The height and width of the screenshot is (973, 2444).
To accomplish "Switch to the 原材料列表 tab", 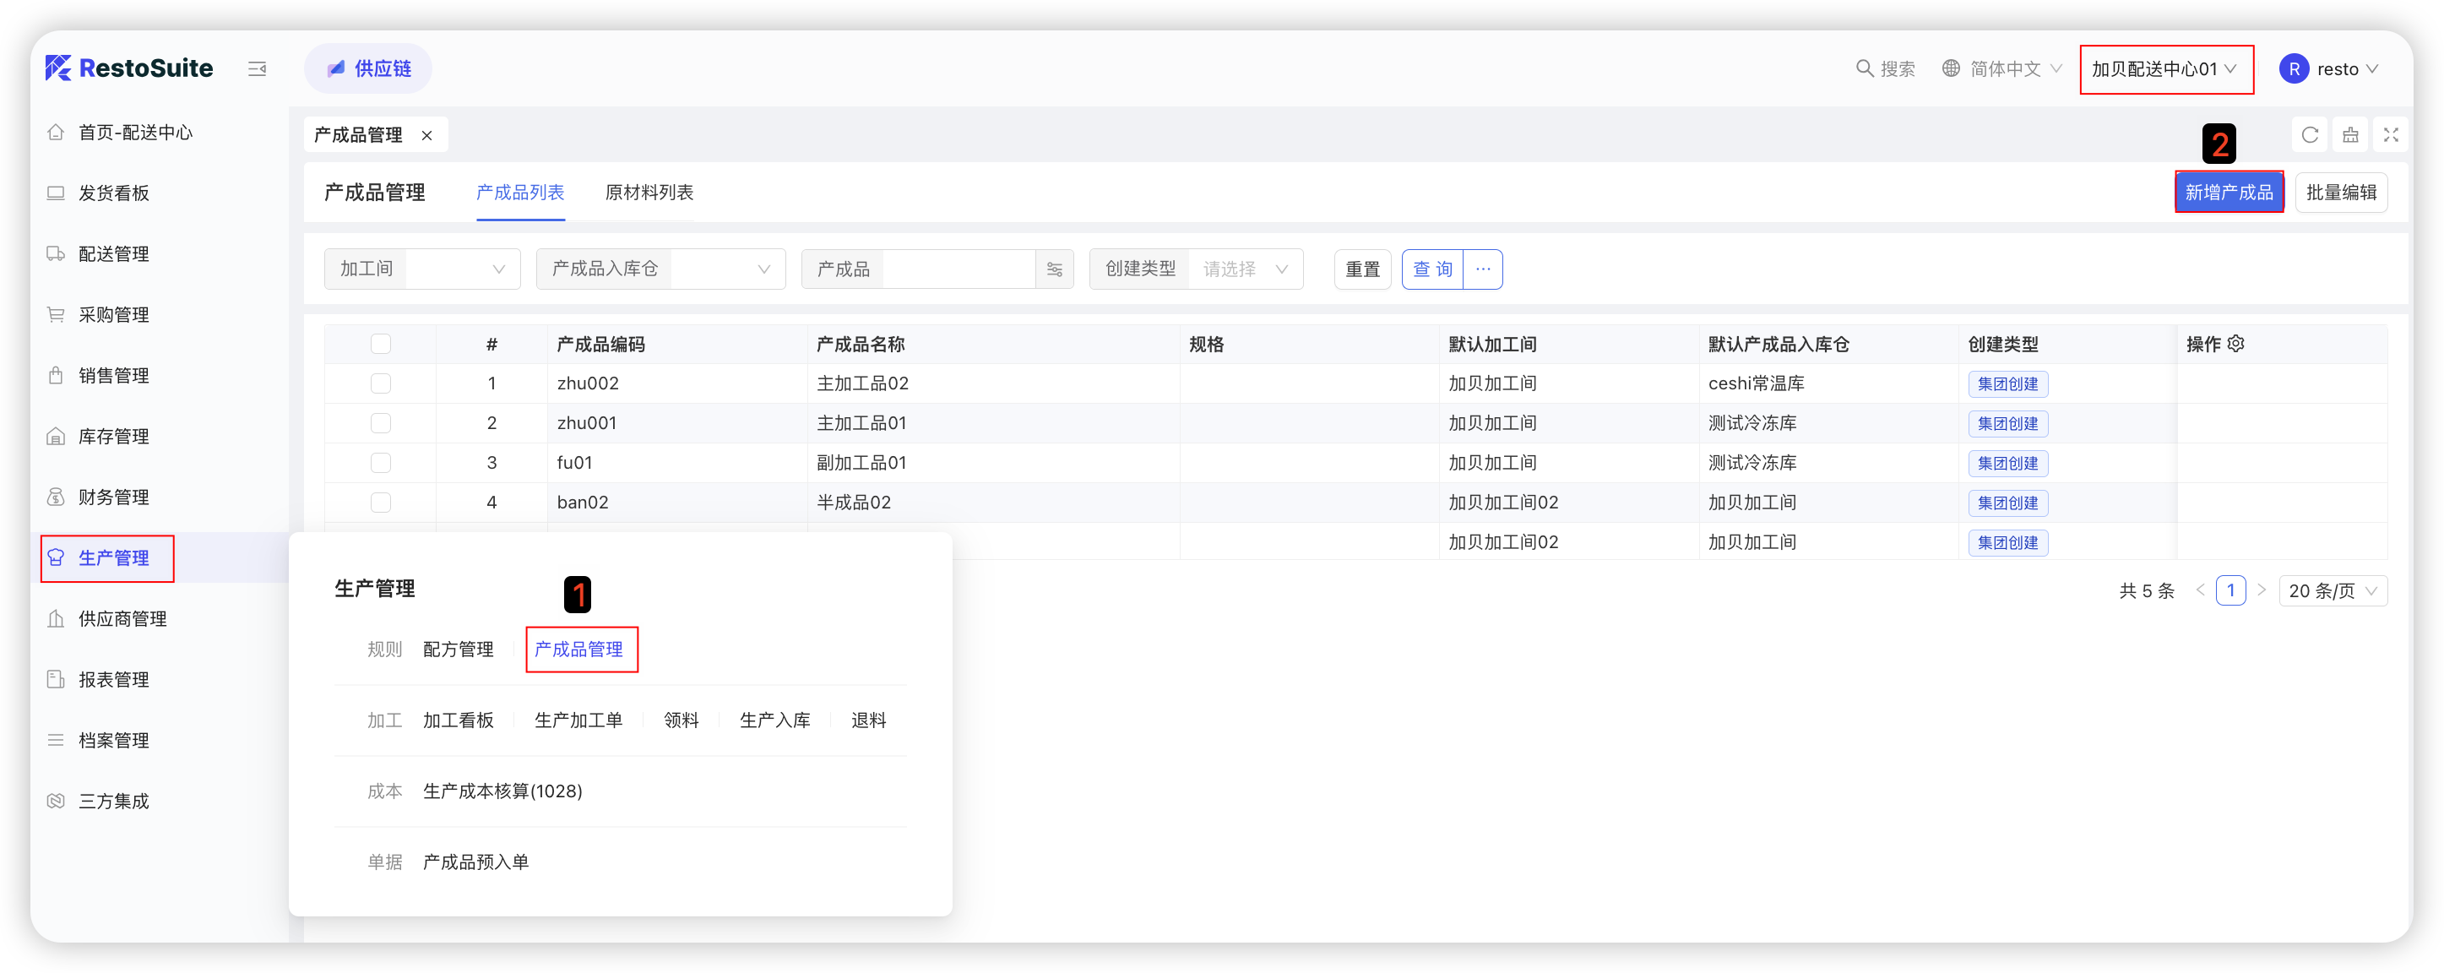I will 649,193.
